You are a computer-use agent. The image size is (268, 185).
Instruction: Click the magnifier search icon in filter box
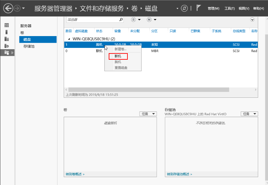coord(121,20)
